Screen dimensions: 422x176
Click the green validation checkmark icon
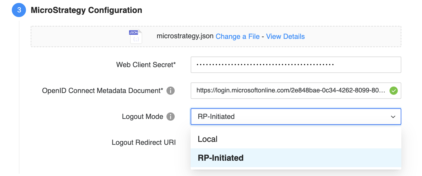[x=393, y=91]
